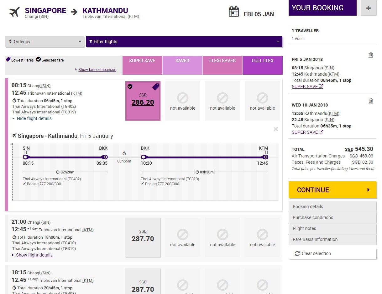Click the plus button beside Your Booking
This screenshot has height=294, width=382.
(369, 8)
